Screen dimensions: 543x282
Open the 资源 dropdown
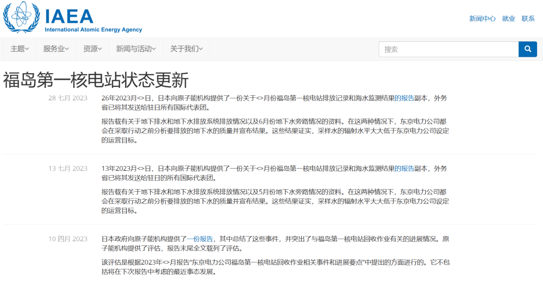[93, 49]
